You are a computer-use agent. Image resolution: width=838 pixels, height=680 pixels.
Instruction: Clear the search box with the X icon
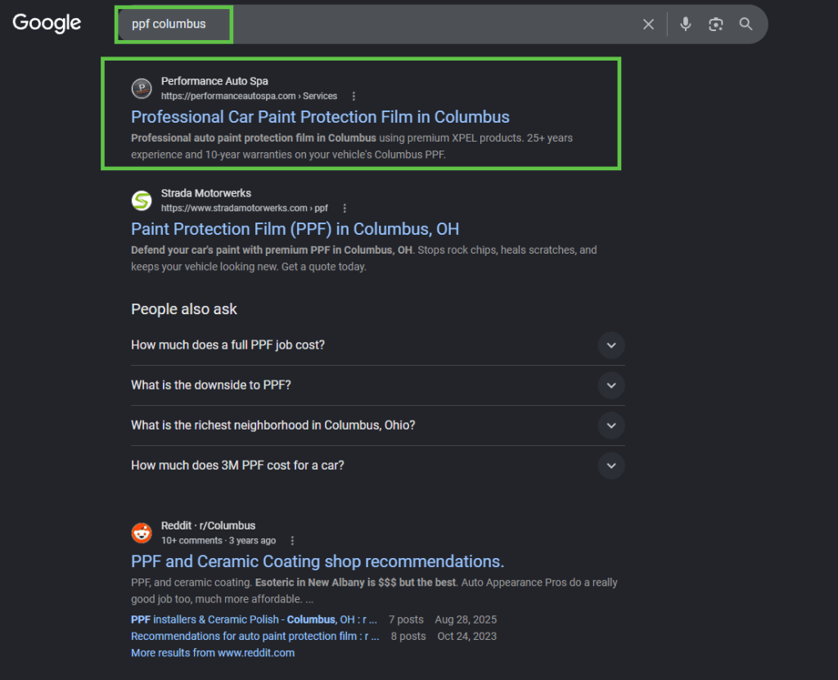[648, 24]
